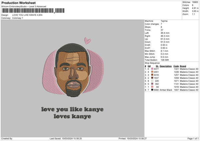Image resolution: width=200 pixels, height=141 pixels.
Task: Click thread code 1016 in stop row 7
Action: point(176,87)
